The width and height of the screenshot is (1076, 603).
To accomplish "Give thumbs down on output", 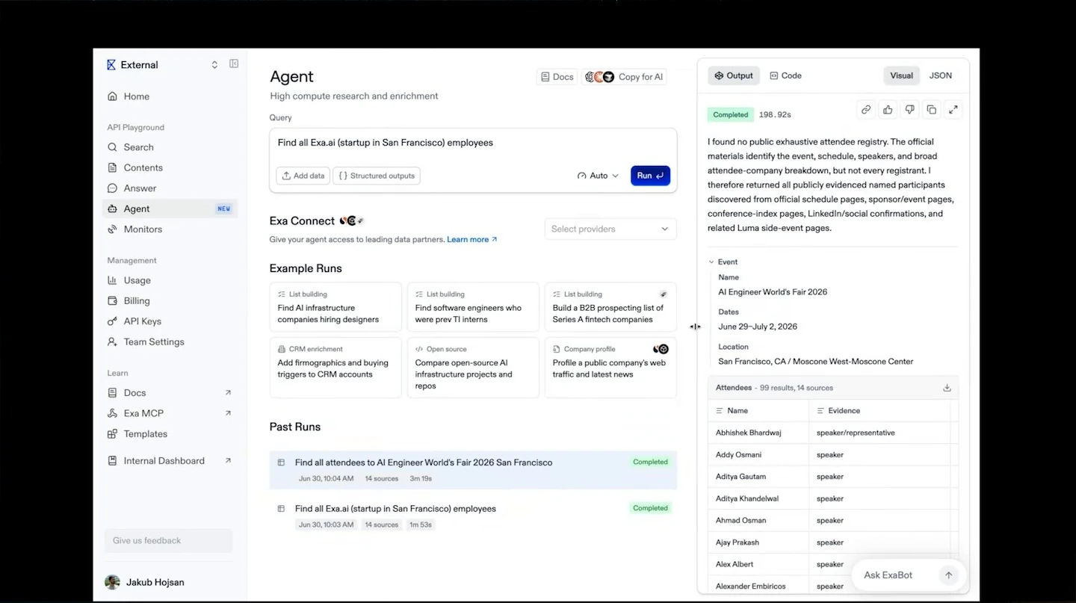I will [x=909, y=110].
